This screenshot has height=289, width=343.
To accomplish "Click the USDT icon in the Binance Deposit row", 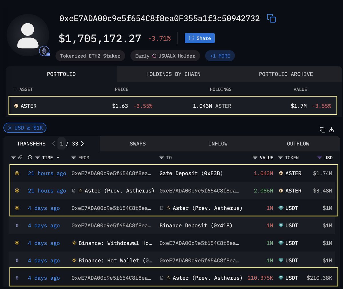I will tap(281, 225).
